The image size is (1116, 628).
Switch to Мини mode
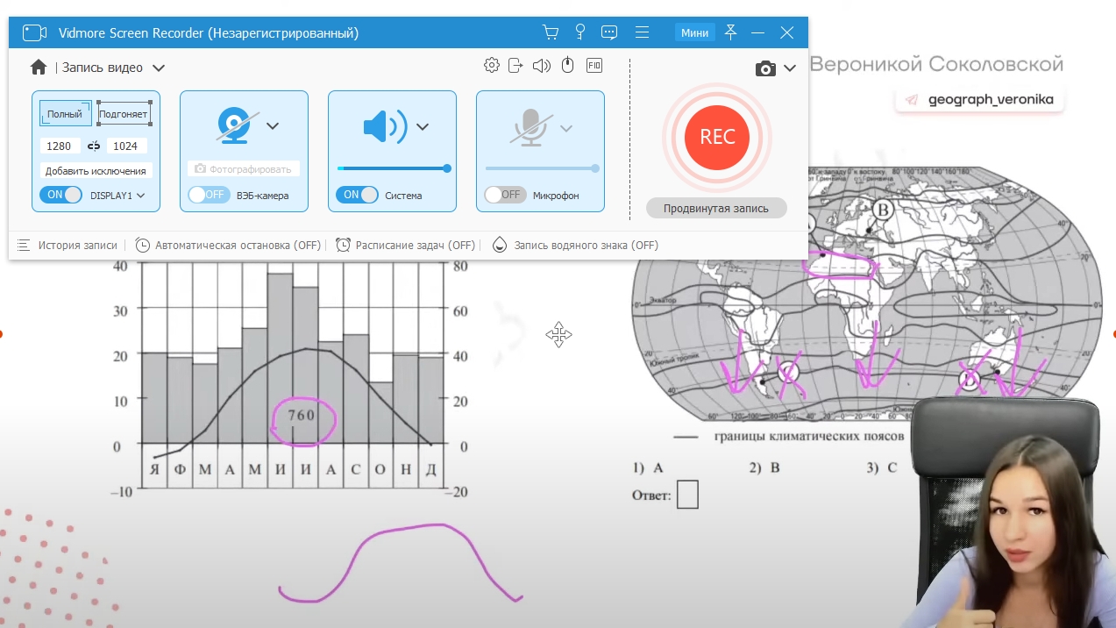tap(694, 33)
